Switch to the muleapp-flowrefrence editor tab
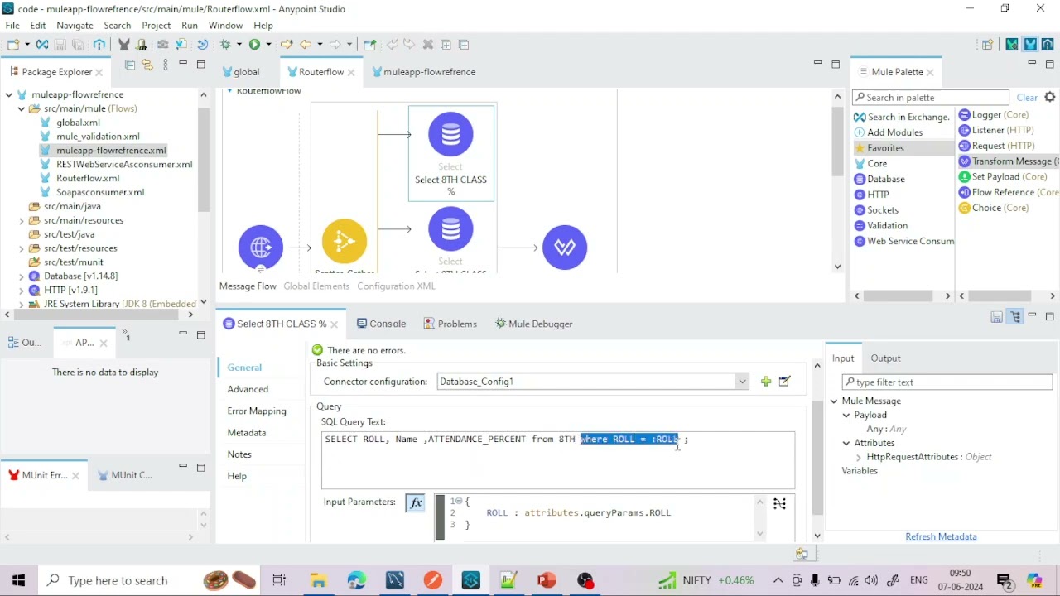This screenshot has height=596, width=1060. click(x=423, y=72)
